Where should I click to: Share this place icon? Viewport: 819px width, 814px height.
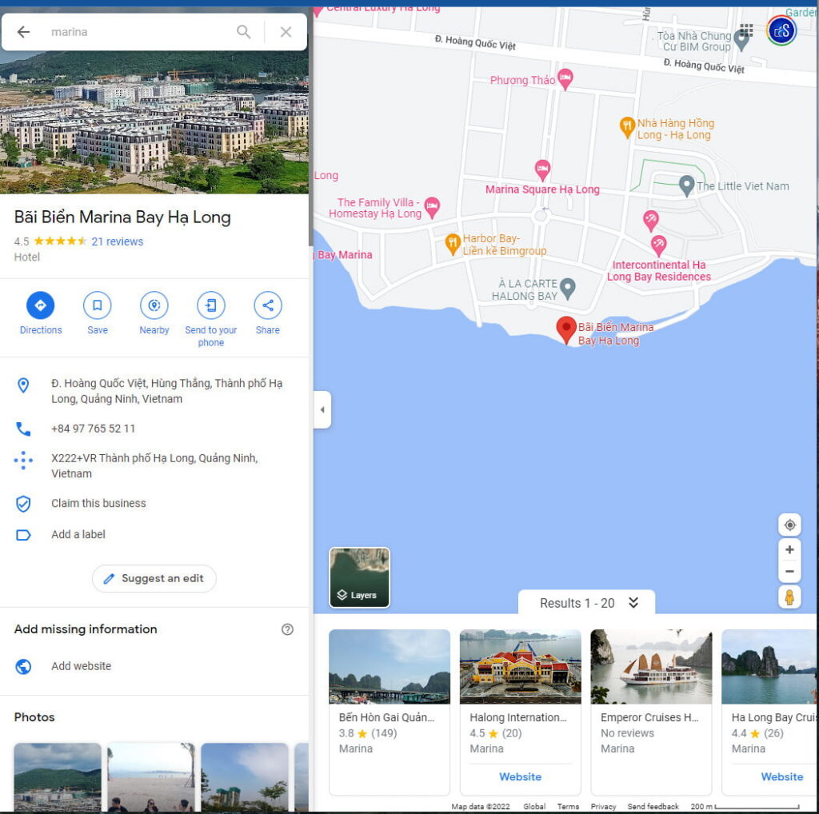tap(267, 305)
